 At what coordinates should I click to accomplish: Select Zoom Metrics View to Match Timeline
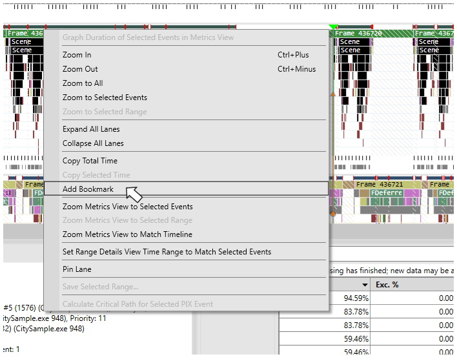click(x=187, y=234)
